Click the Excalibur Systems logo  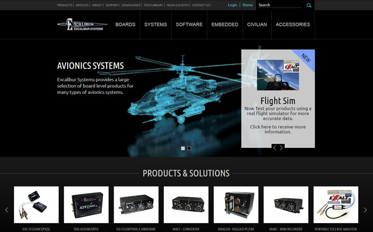(x=82, y=24)
